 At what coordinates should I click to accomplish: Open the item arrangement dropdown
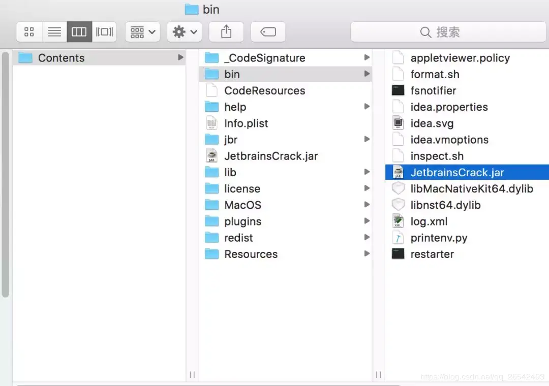click(x=142, y=32)
